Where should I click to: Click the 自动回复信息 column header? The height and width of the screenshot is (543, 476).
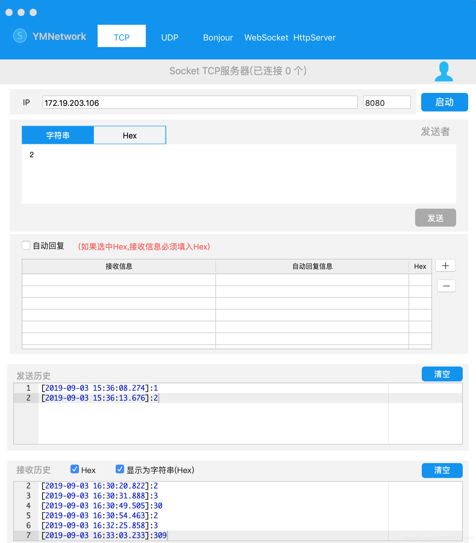click(x=312, y=266)
